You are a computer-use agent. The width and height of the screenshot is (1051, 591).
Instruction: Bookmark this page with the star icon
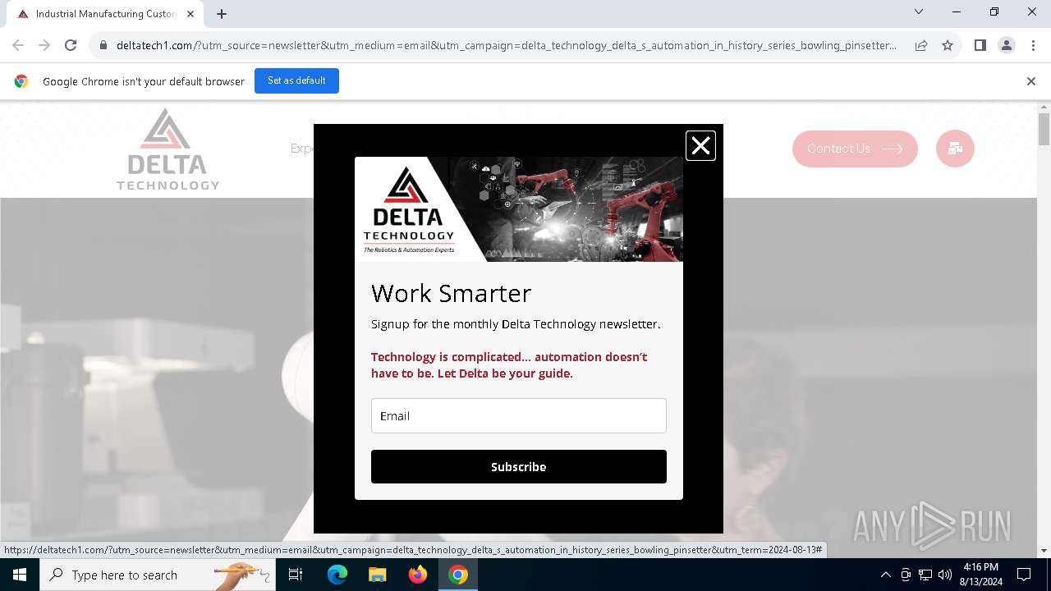click(948, 45)
